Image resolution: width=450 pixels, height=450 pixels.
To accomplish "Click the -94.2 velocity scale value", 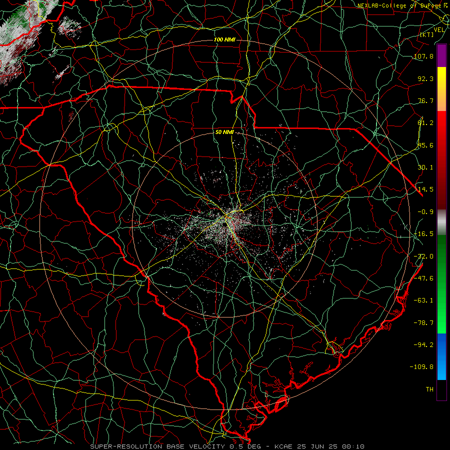I will tap(423, 344).
